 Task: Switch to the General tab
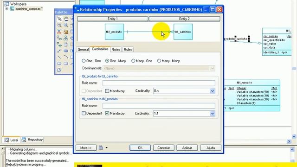tap(83, 50)
